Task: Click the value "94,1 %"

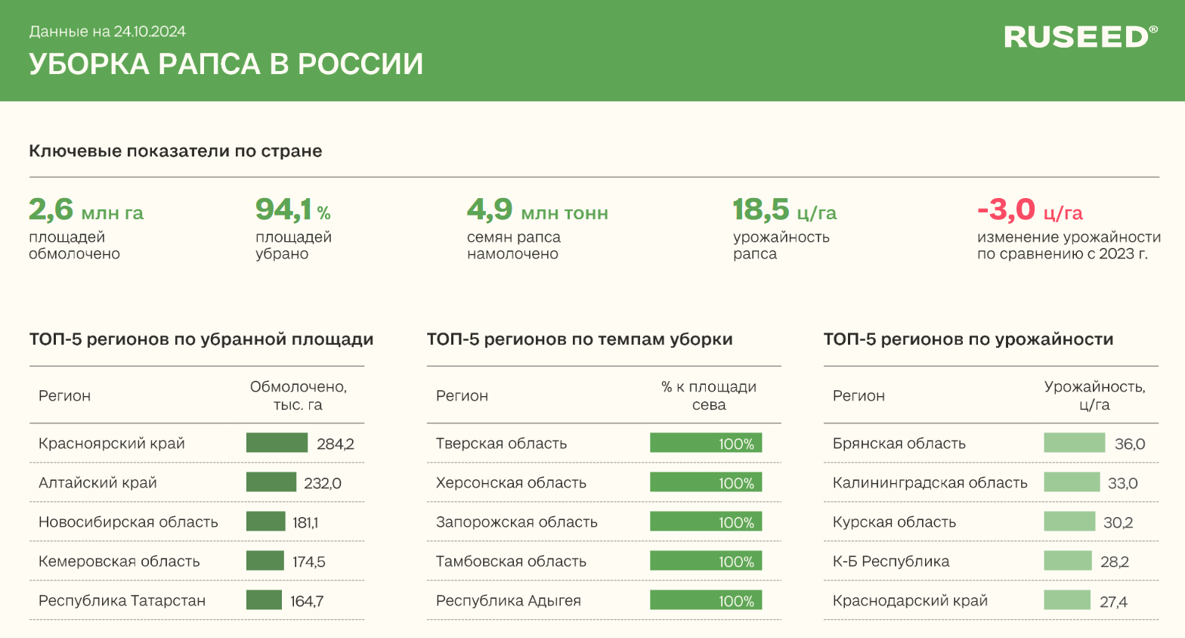Action: 293,209
